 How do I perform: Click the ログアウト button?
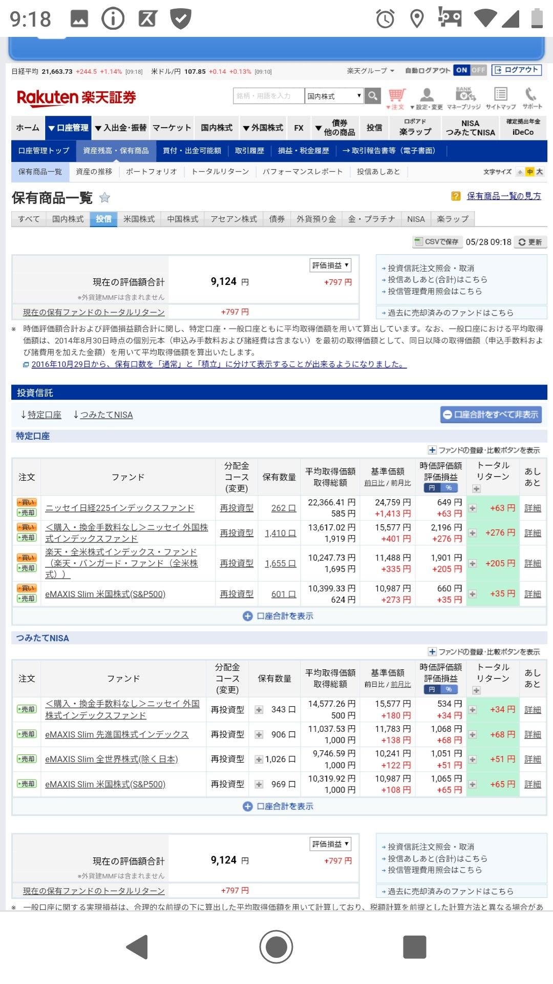[516, 70]
